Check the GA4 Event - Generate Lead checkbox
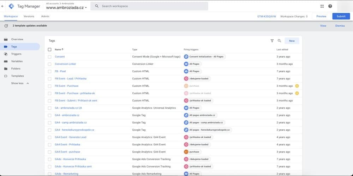The image size is (353, 176). (x=49, y=137)
